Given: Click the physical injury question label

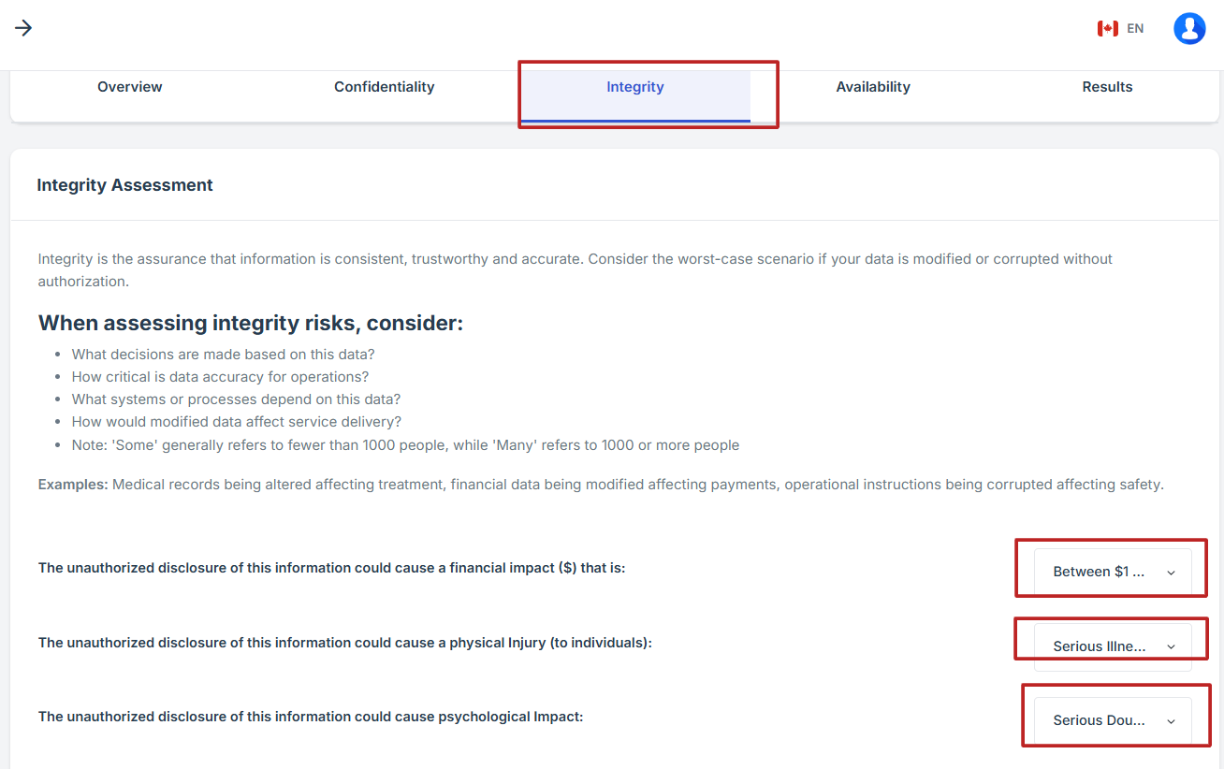Looking at the screenshot, I should pyautogui.click(x=344, y=643).
